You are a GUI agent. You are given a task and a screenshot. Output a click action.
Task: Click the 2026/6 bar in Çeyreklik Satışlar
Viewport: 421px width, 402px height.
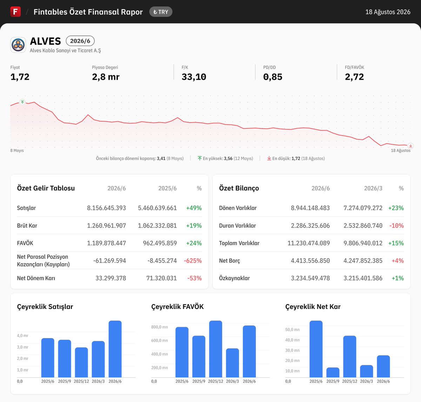click(x=115, y=349)
